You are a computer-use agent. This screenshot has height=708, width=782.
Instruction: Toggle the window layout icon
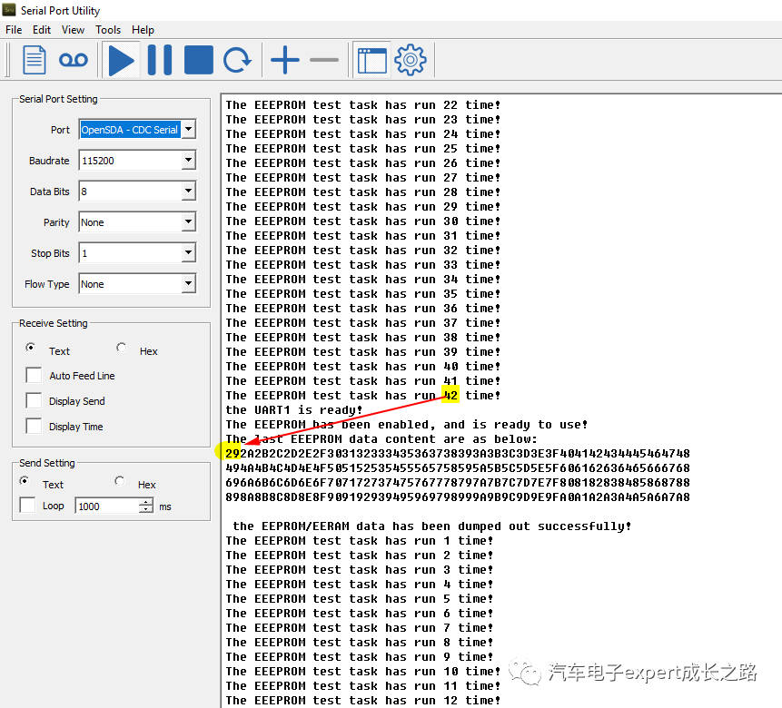(x=371, y=61)
